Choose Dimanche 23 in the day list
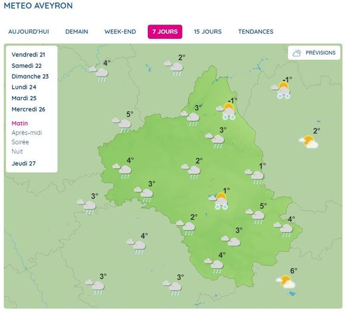 [x=30, y=76]
